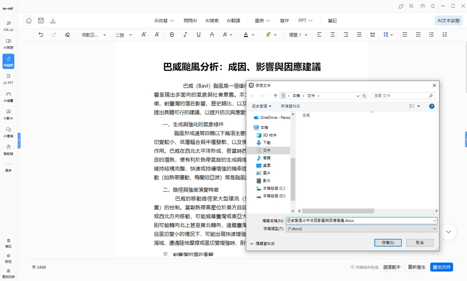Image resolution: width=467 pixels, height=281 pixels.
Task: Increase paragraph indent
Action: (x=418, y=35)
